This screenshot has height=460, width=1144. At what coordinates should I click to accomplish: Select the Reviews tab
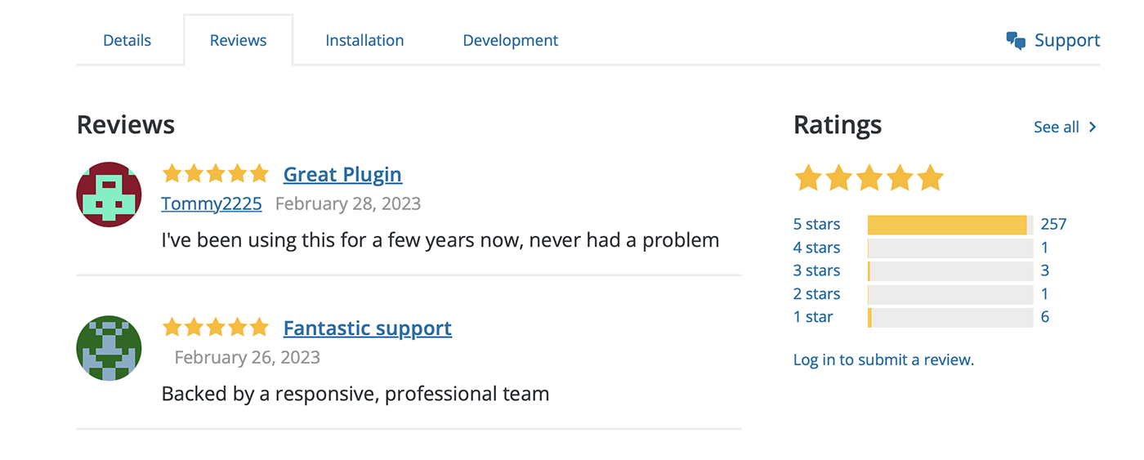coord(238,40)
